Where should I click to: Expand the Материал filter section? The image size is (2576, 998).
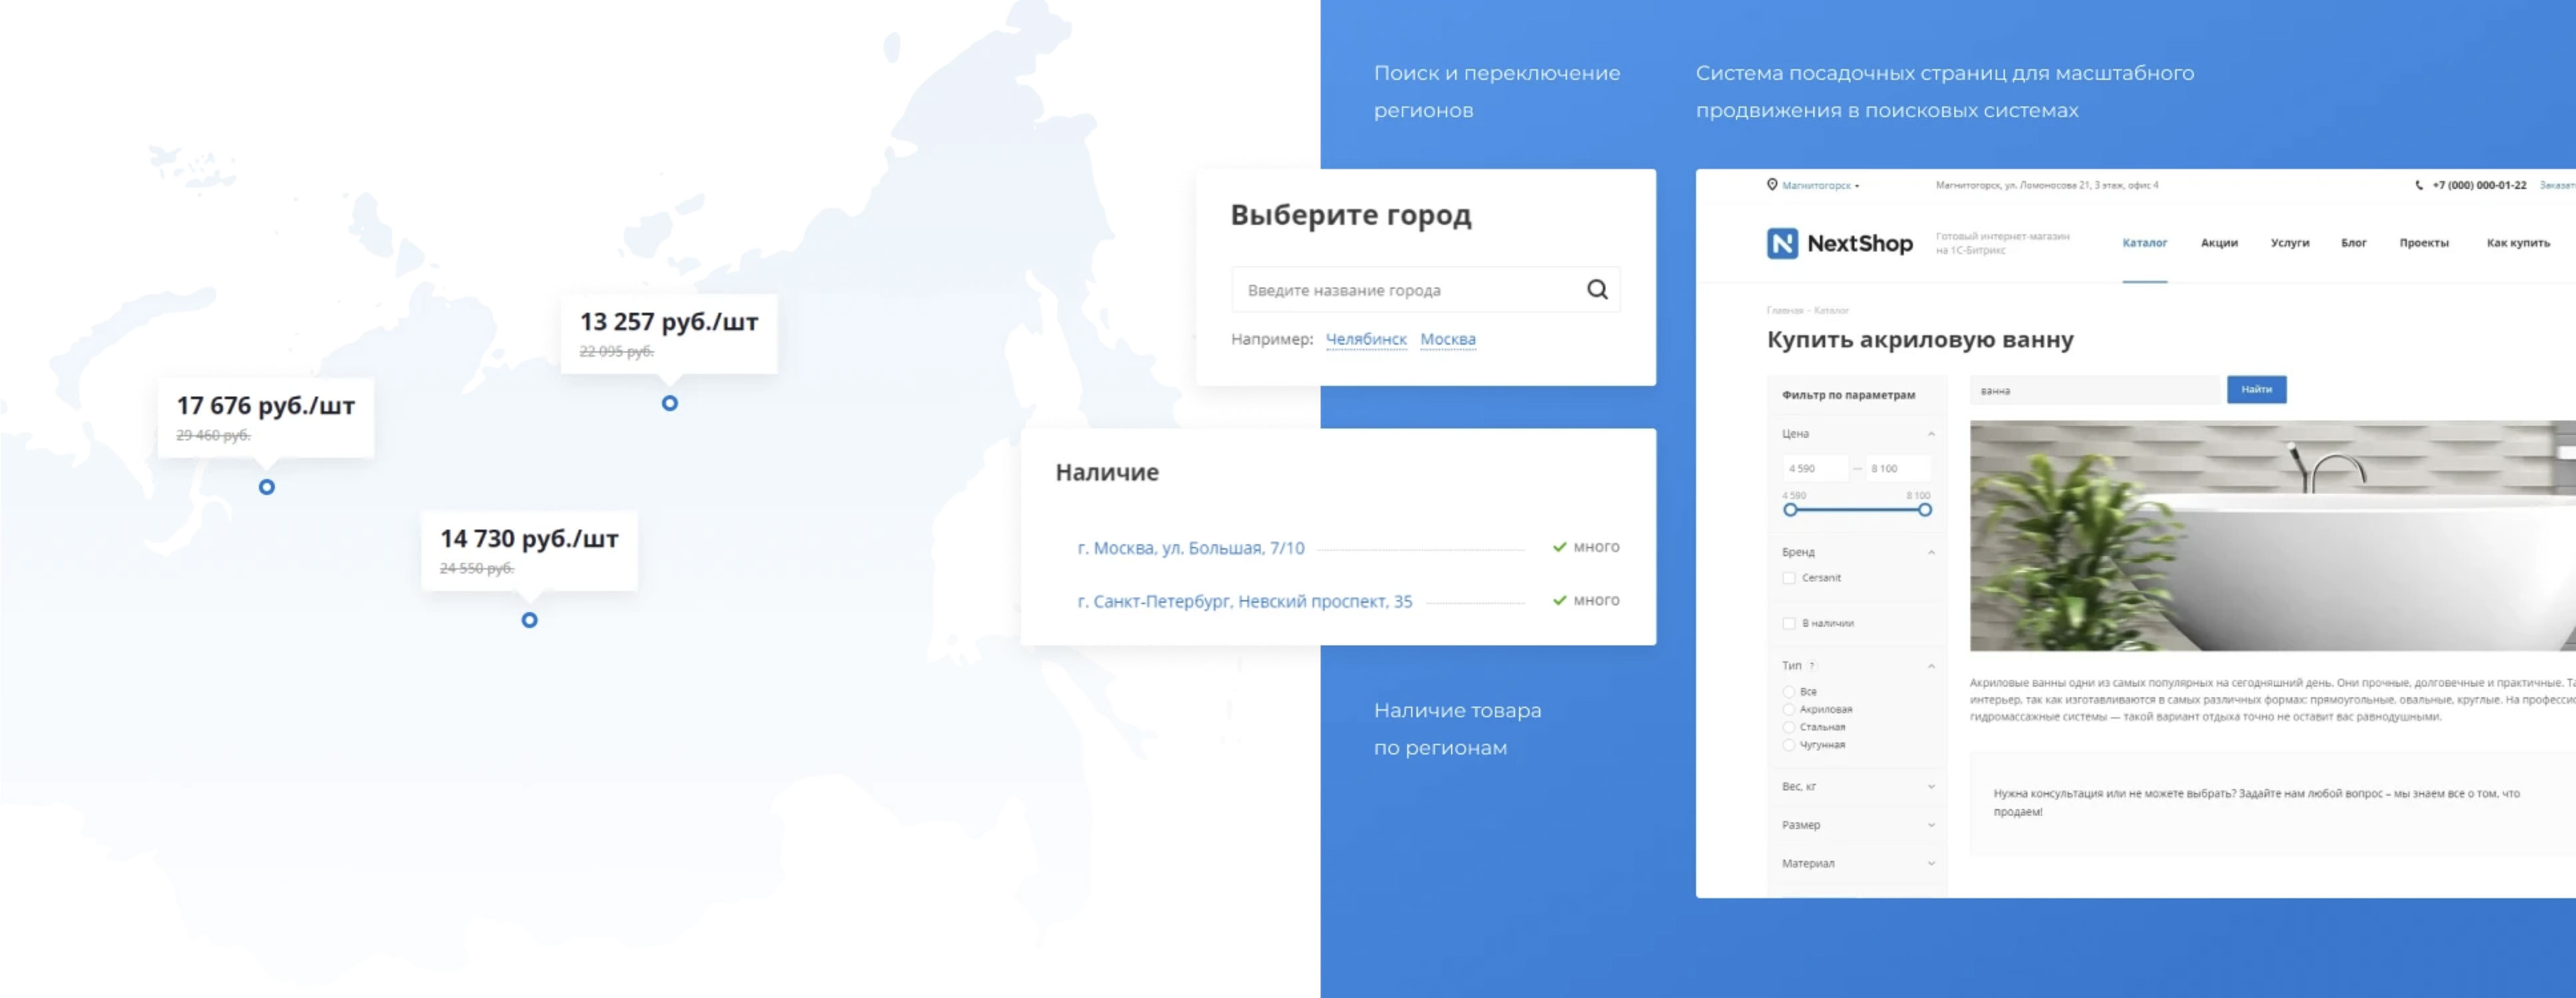pyautogui.click(x=1931, y=863)
